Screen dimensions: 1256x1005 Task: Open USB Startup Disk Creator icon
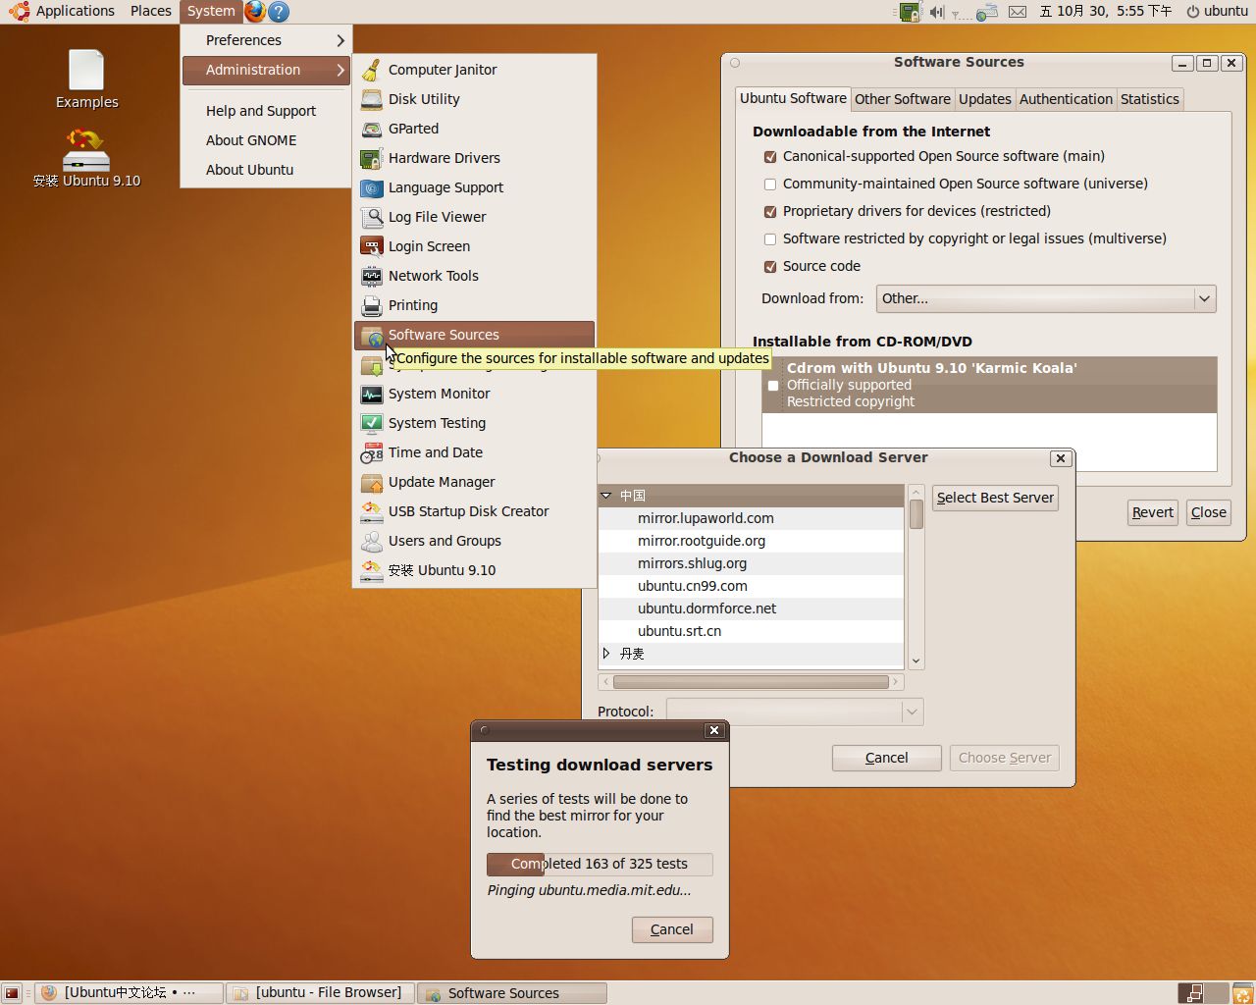[x=372, y=511]
